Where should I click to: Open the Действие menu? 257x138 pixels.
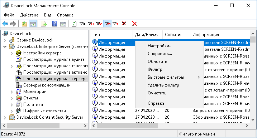coord(29,15)
